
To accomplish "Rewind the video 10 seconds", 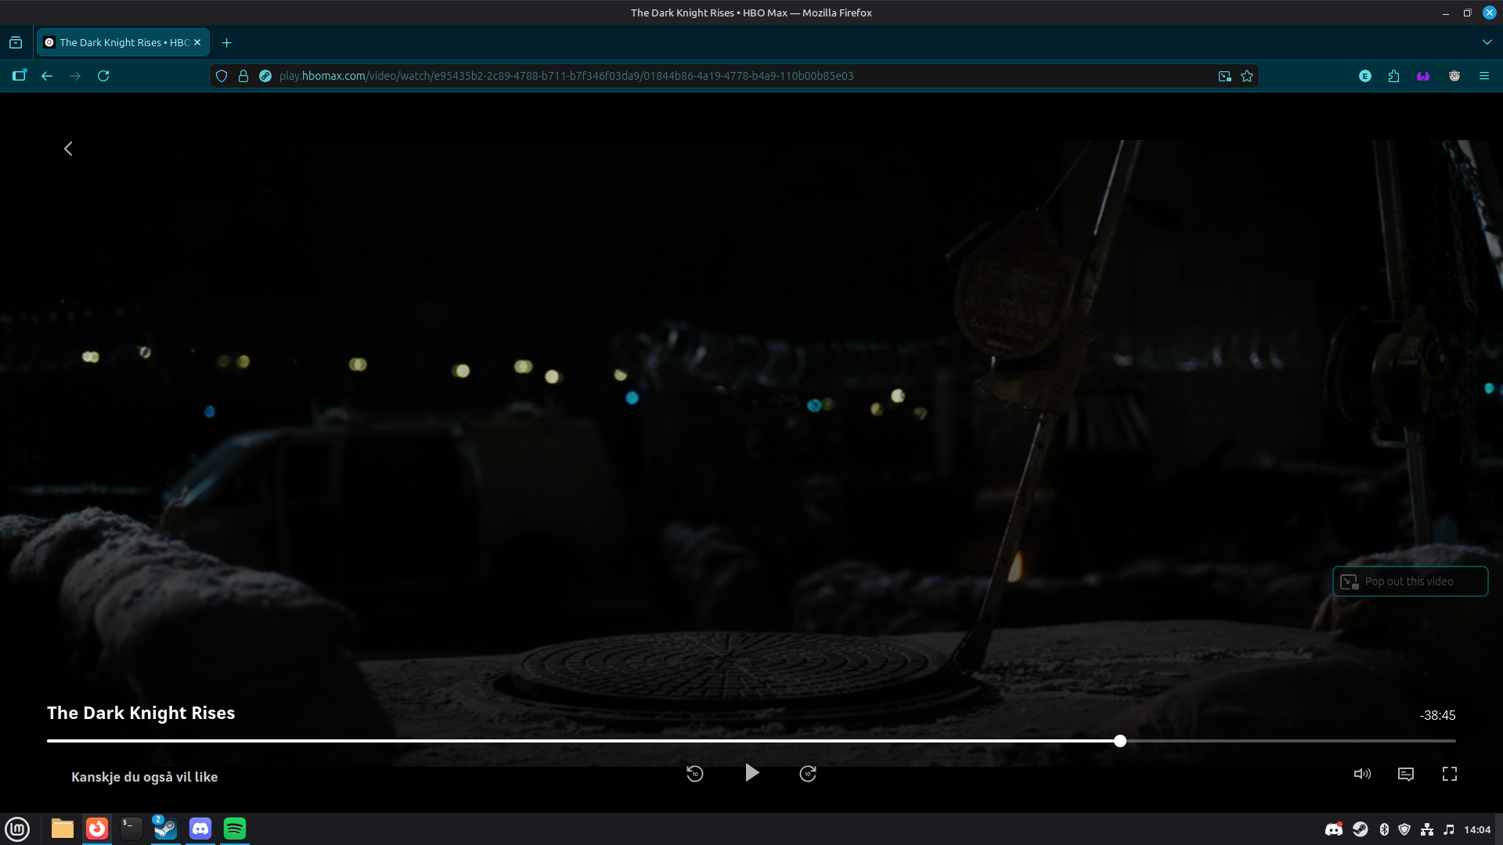I will (x=694, y=774).
